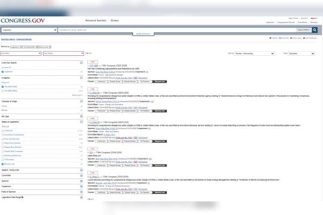Open the H.R.1968 bill link
The image size is (323, 215).
(x=94, y=66)
